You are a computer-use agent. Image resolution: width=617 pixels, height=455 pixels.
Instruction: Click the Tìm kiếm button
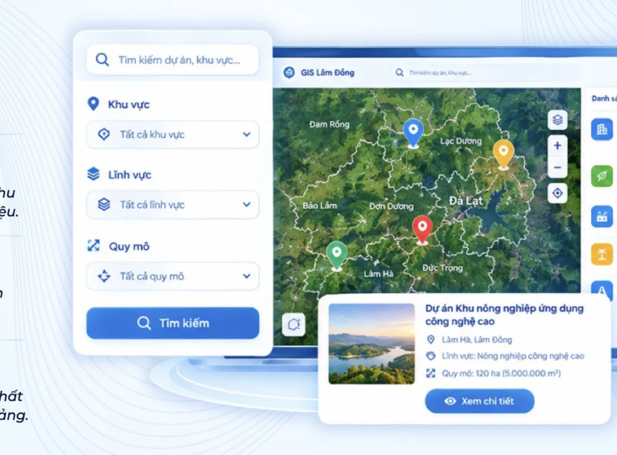click(172, 323)
